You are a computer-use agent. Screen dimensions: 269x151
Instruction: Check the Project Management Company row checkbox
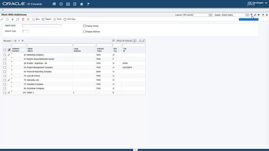click(5, 68)
